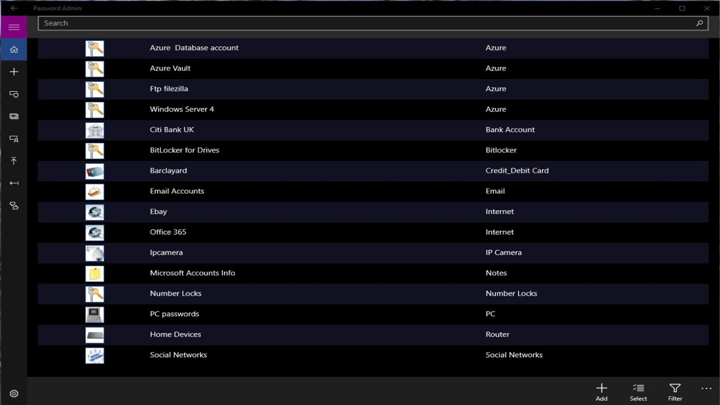
Task: Click the key icon for Azure Vault
Action: (x=95, y=69)
